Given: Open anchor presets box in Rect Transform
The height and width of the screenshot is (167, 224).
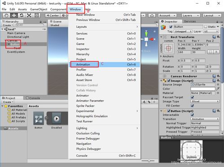Looking at the screenshot, I should [168, 48].
